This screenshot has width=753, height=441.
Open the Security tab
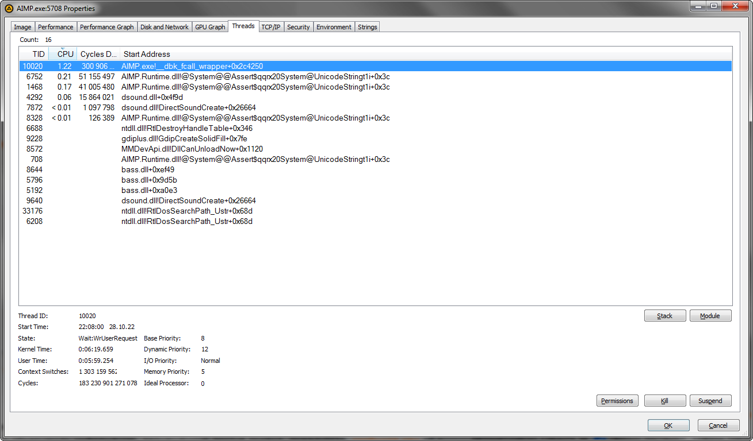click(x=299, y=27)
